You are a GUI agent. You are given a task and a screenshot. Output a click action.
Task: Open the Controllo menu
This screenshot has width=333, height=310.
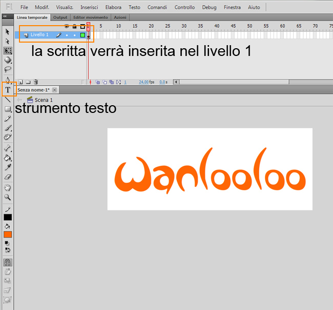click(184, 8)
